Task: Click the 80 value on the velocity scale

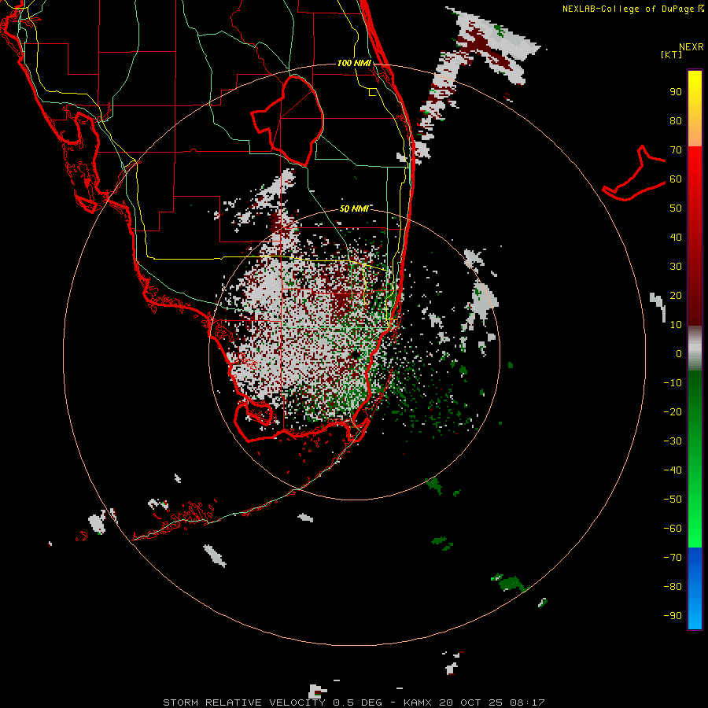Action: [x=676, y=121]
